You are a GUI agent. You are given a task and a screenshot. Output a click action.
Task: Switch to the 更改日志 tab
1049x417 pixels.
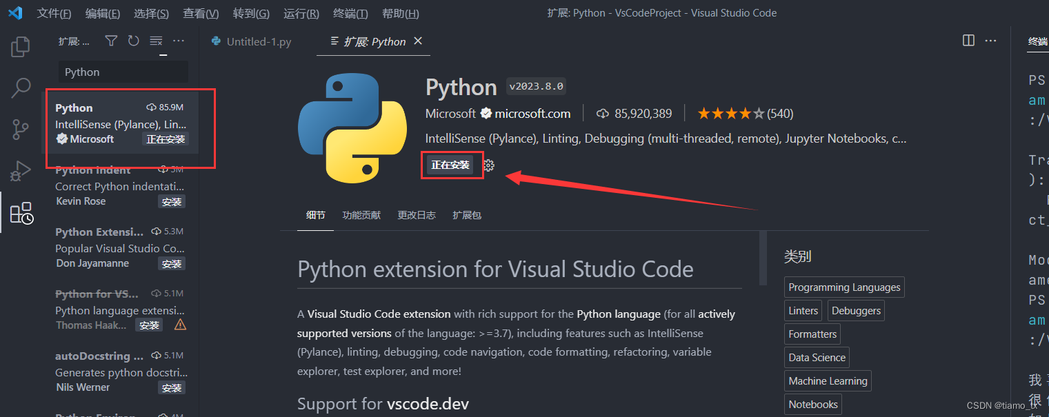tap(417, 215)
